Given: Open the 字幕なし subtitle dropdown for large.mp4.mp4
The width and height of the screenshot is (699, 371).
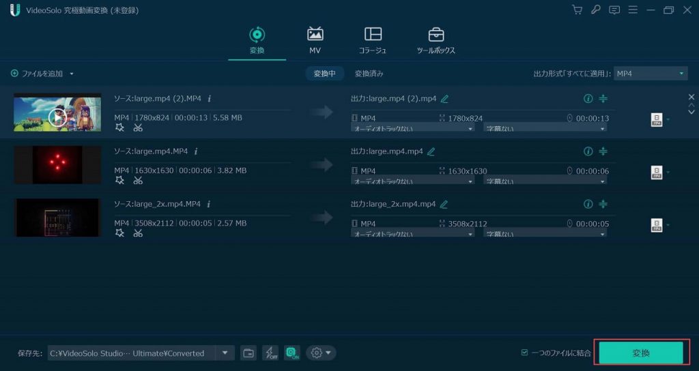Looking at the screenshot, I should pos(545,181).
